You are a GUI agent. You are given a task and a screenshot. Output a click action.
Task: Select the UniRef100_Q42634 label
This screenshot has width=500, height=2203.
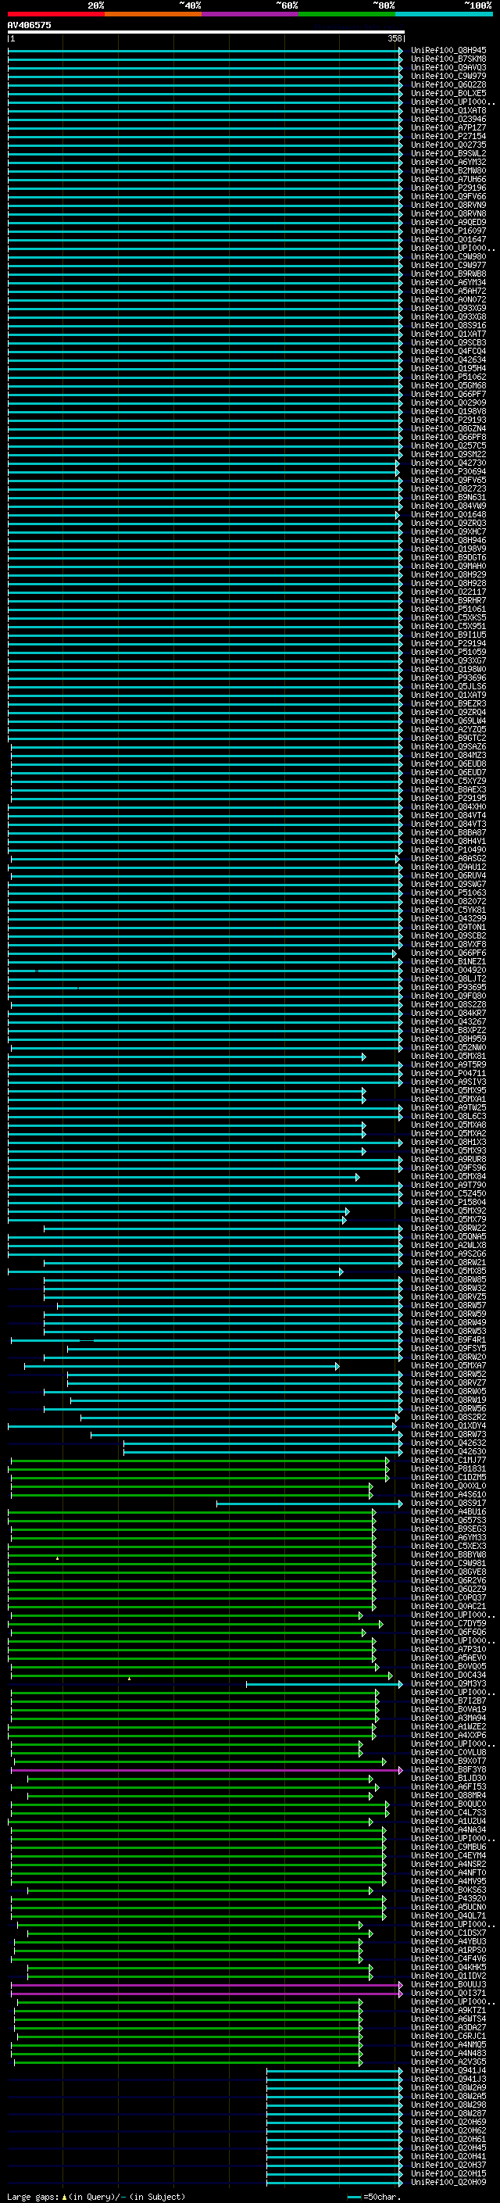pyautogui.click(x=448, y=360)
